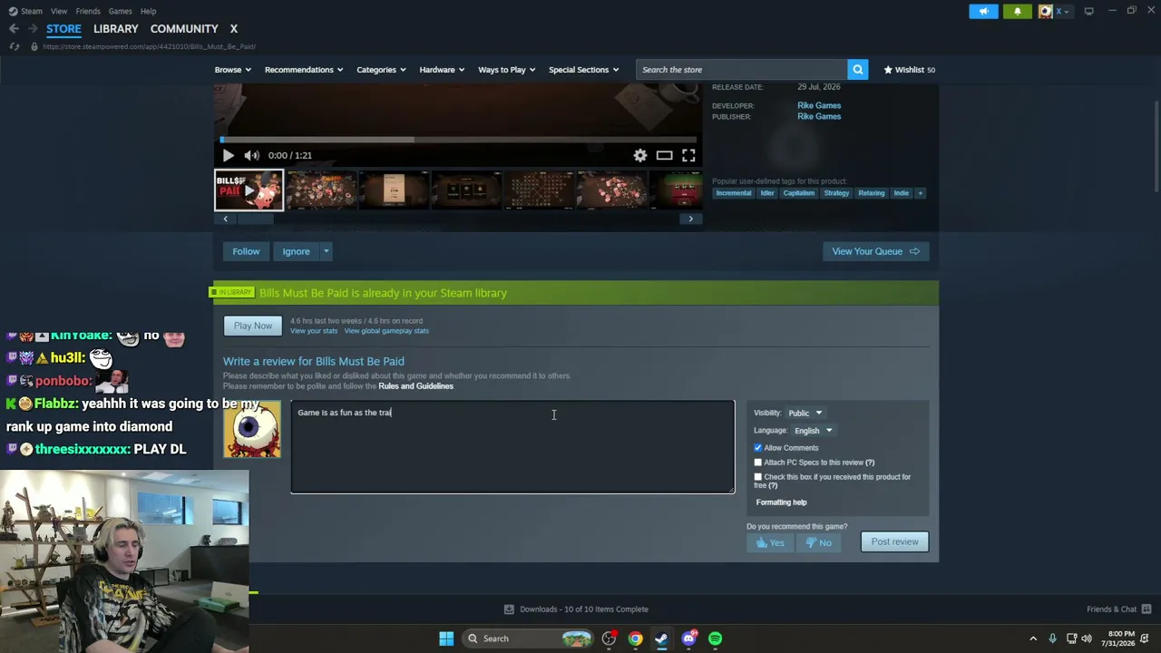Play the game trailer video
The image size is (1161, 653).
228,155
